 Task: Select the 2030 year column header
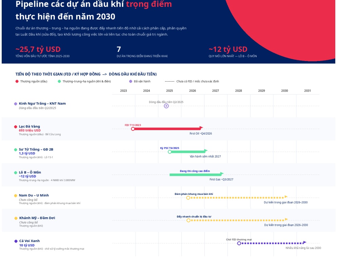click(x=284, y=91)
